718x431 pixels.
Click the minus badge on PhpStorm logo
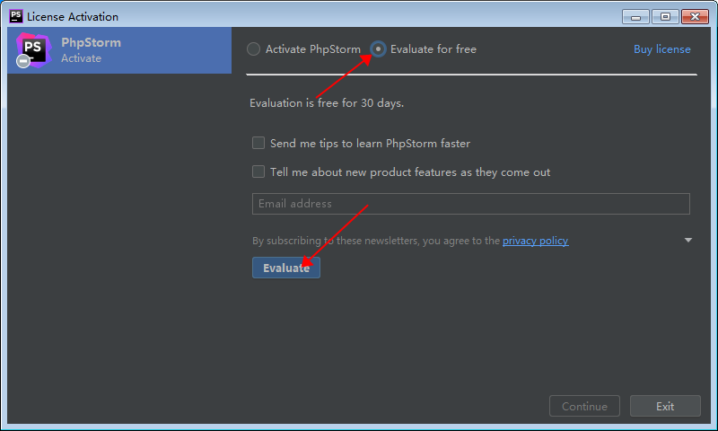click(23, 62)
